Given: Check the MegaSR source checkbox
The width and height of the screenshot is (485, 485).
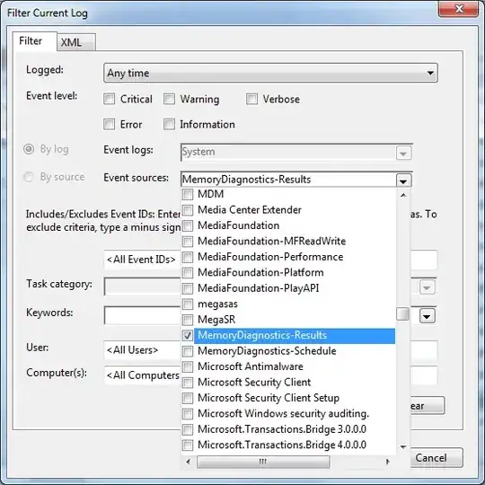Looking at the screenshot, I should point(188,320).
